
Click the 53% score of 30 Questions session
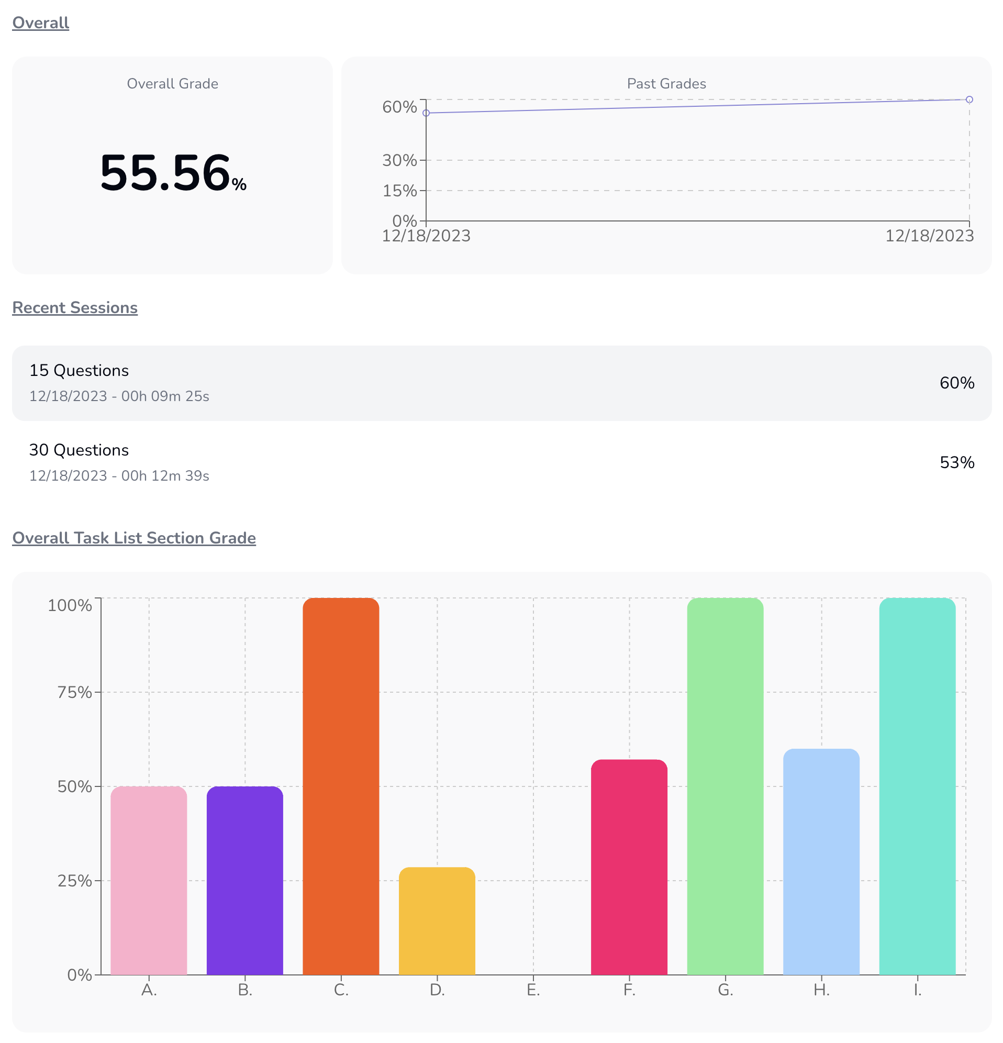957,462
